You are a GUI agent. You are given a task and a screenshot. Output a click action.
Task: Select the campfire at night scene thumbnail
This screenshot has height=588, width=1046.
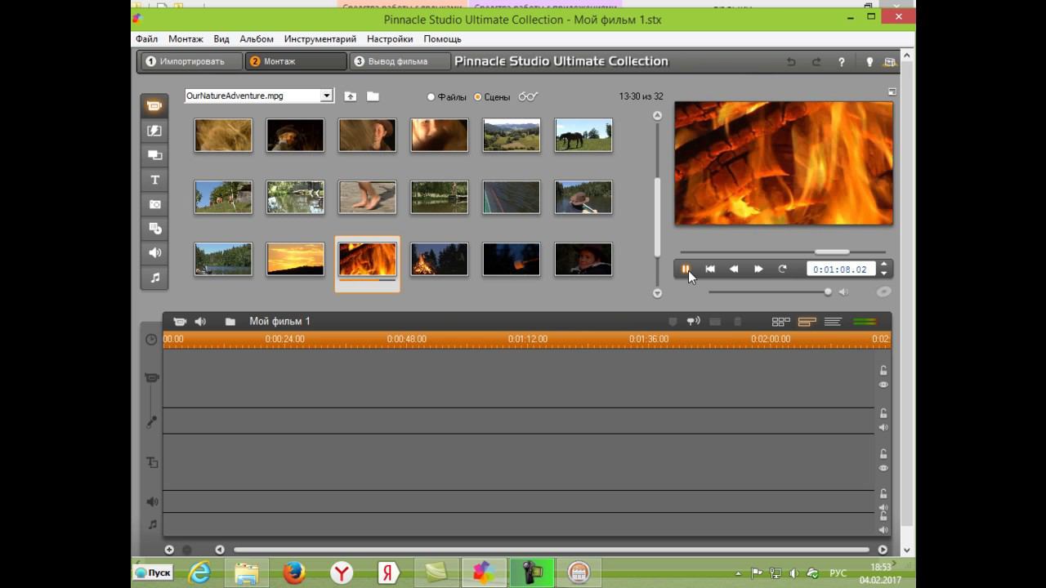tap(439, 259)
